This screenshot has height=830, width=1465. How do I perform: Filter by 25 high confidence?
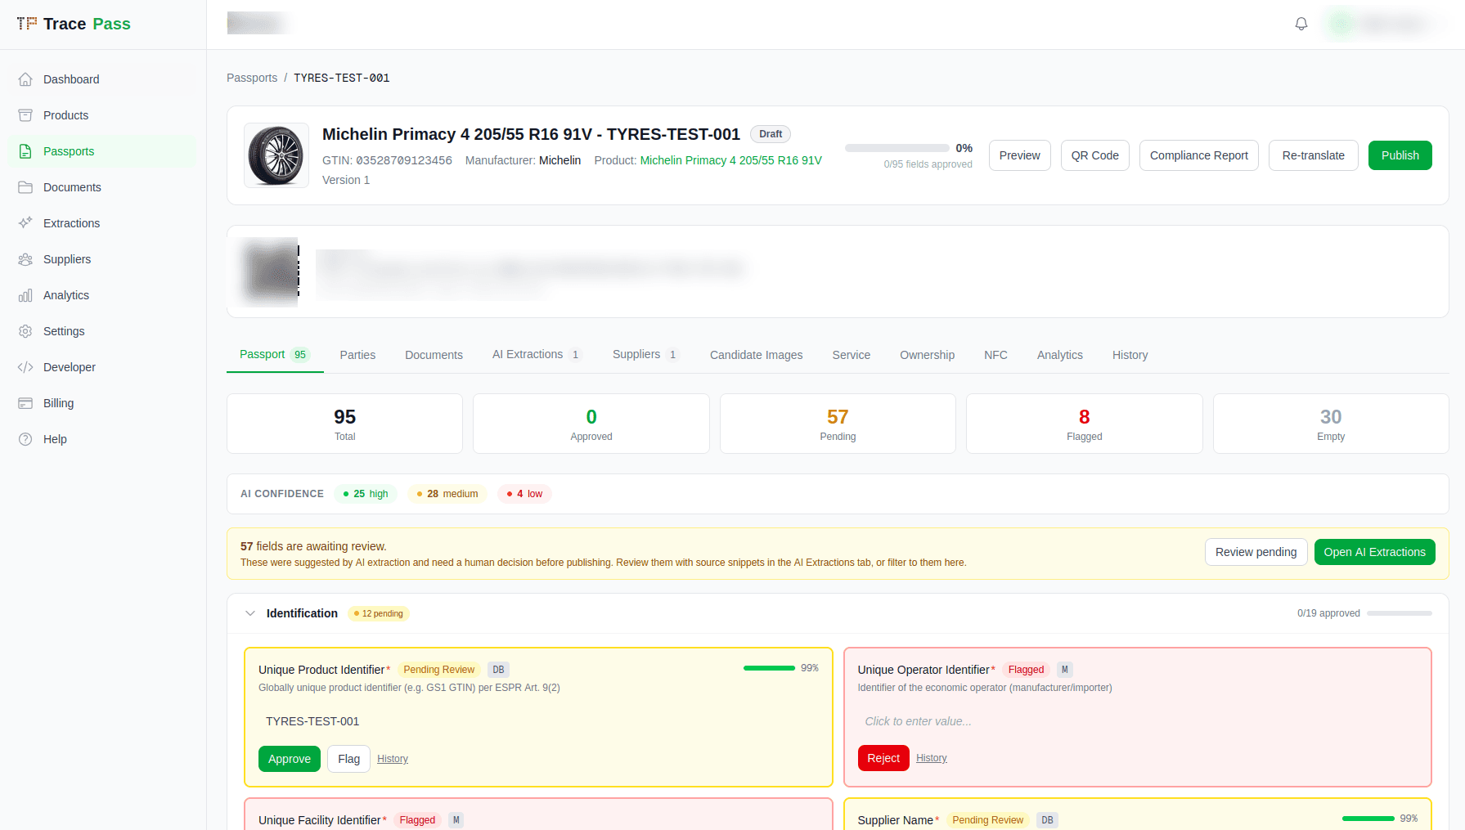(366, 494)
